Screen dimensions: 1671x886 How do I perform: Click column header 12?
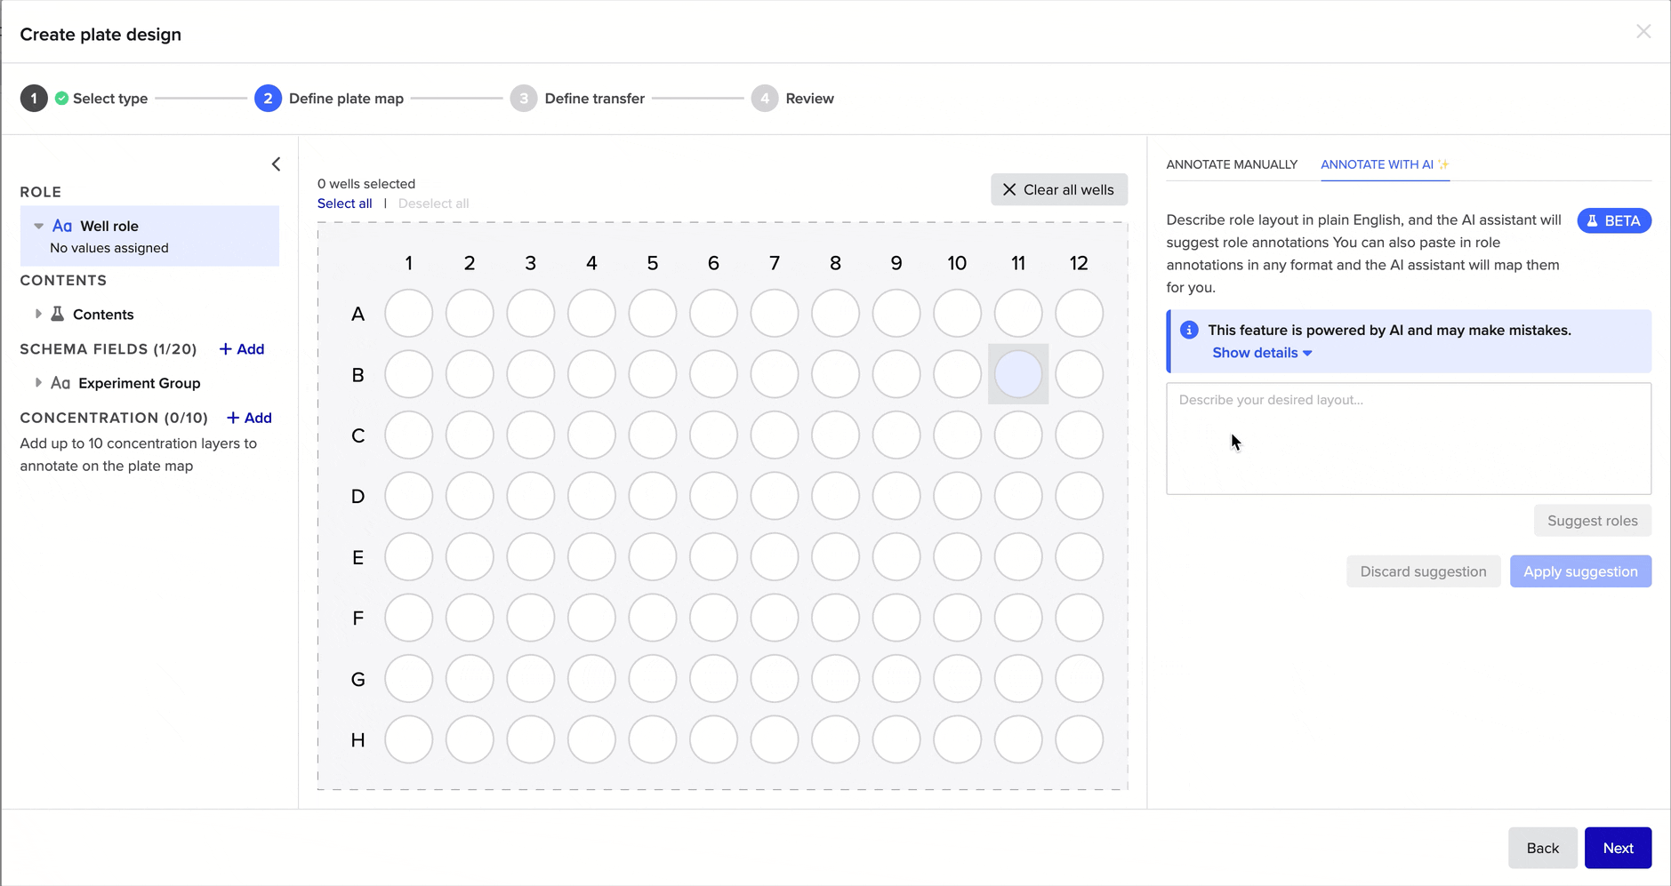(1079, 263)
